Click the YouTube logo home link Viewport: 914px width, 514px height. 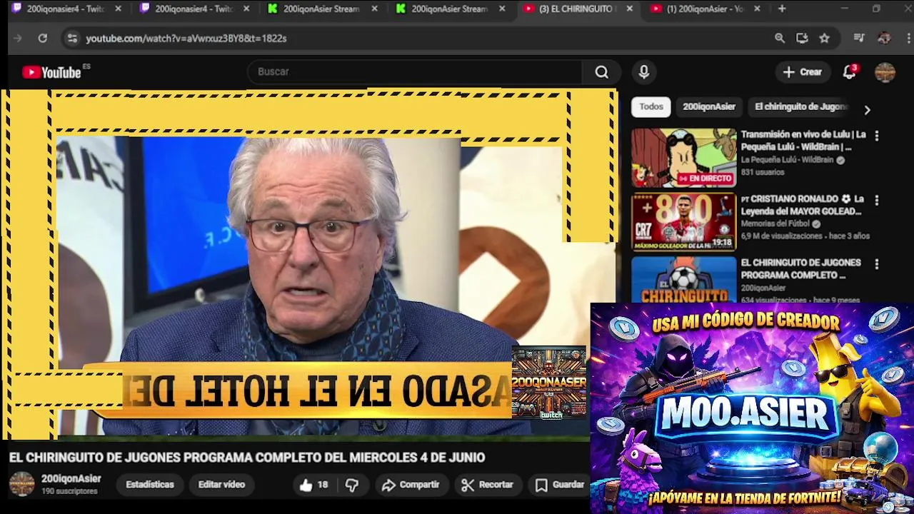click(51, 72)
